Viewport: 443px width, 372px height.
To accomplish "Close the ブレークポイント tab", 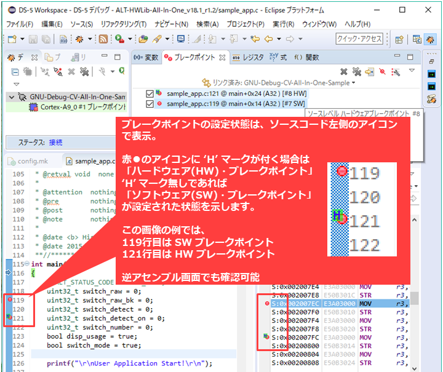I will point(223,58).
